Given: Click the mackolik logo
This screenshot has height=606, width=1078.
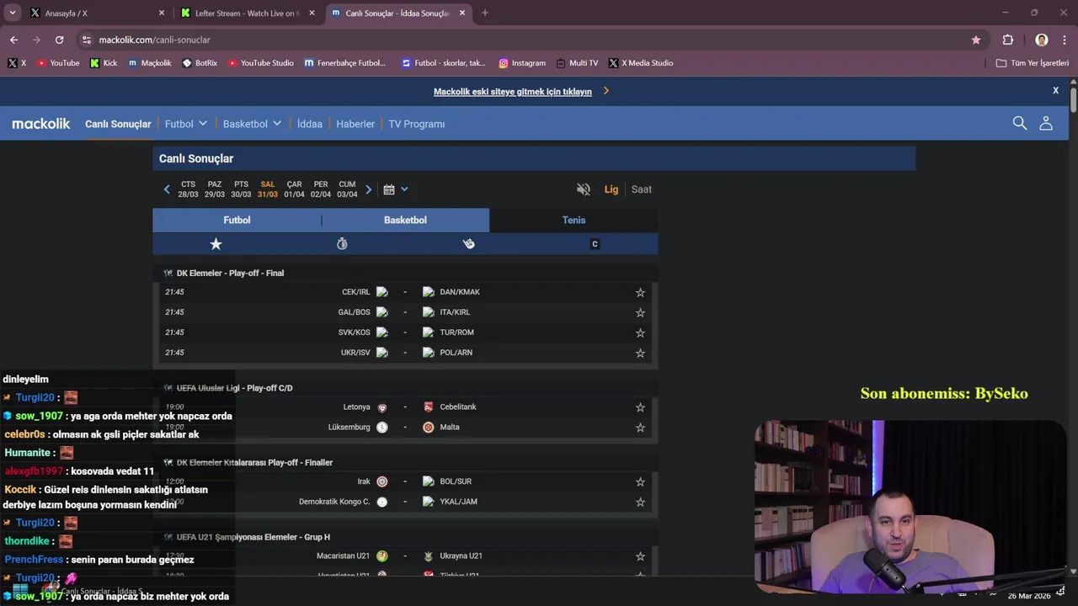Looking at the screenshot, I should click(41, 124).
